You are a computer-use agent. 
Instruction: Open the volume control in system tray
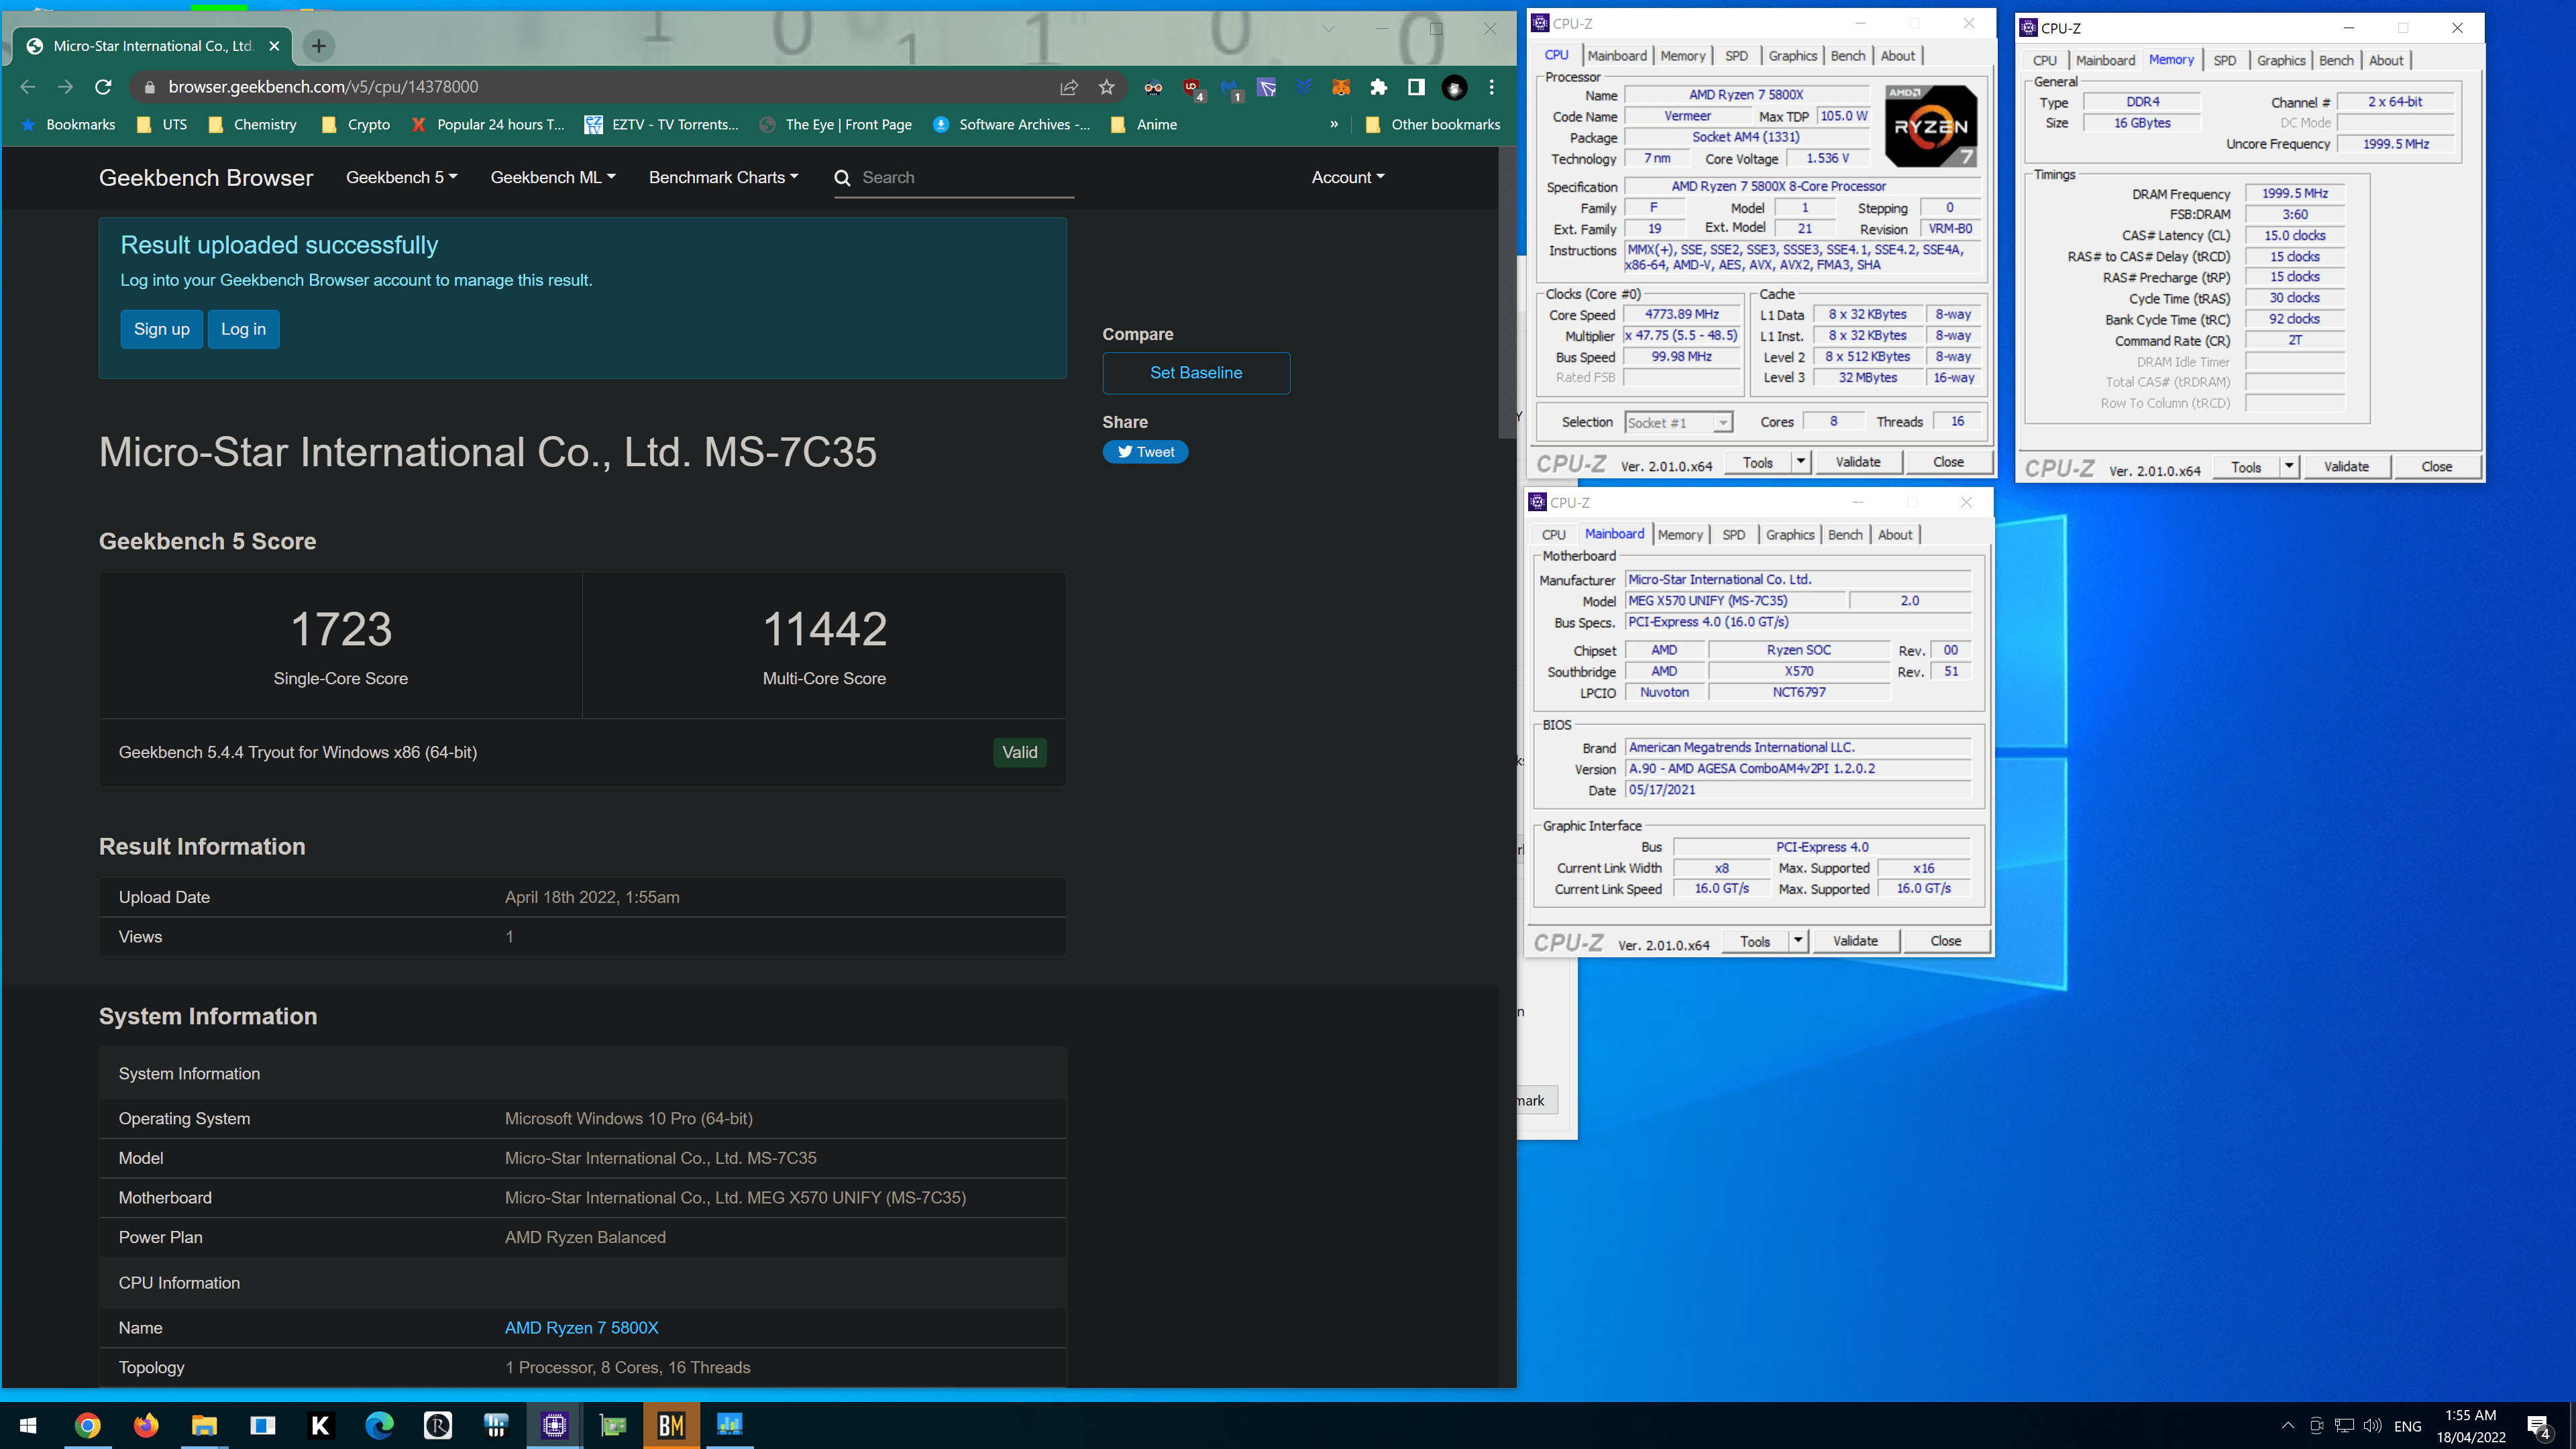(x=2372, y=1425)
